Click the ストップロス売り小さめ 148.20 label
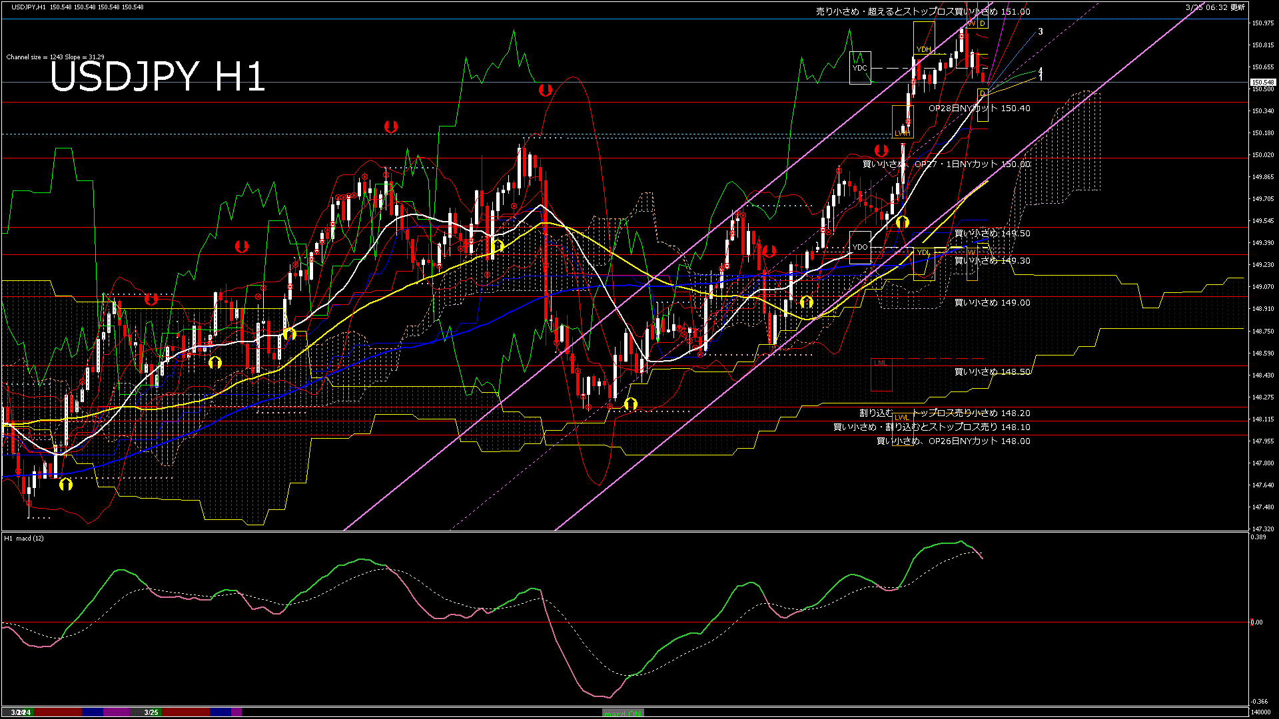Image resolution: width=1279 pixels, height=719 pixels. (x=945, y=413)
